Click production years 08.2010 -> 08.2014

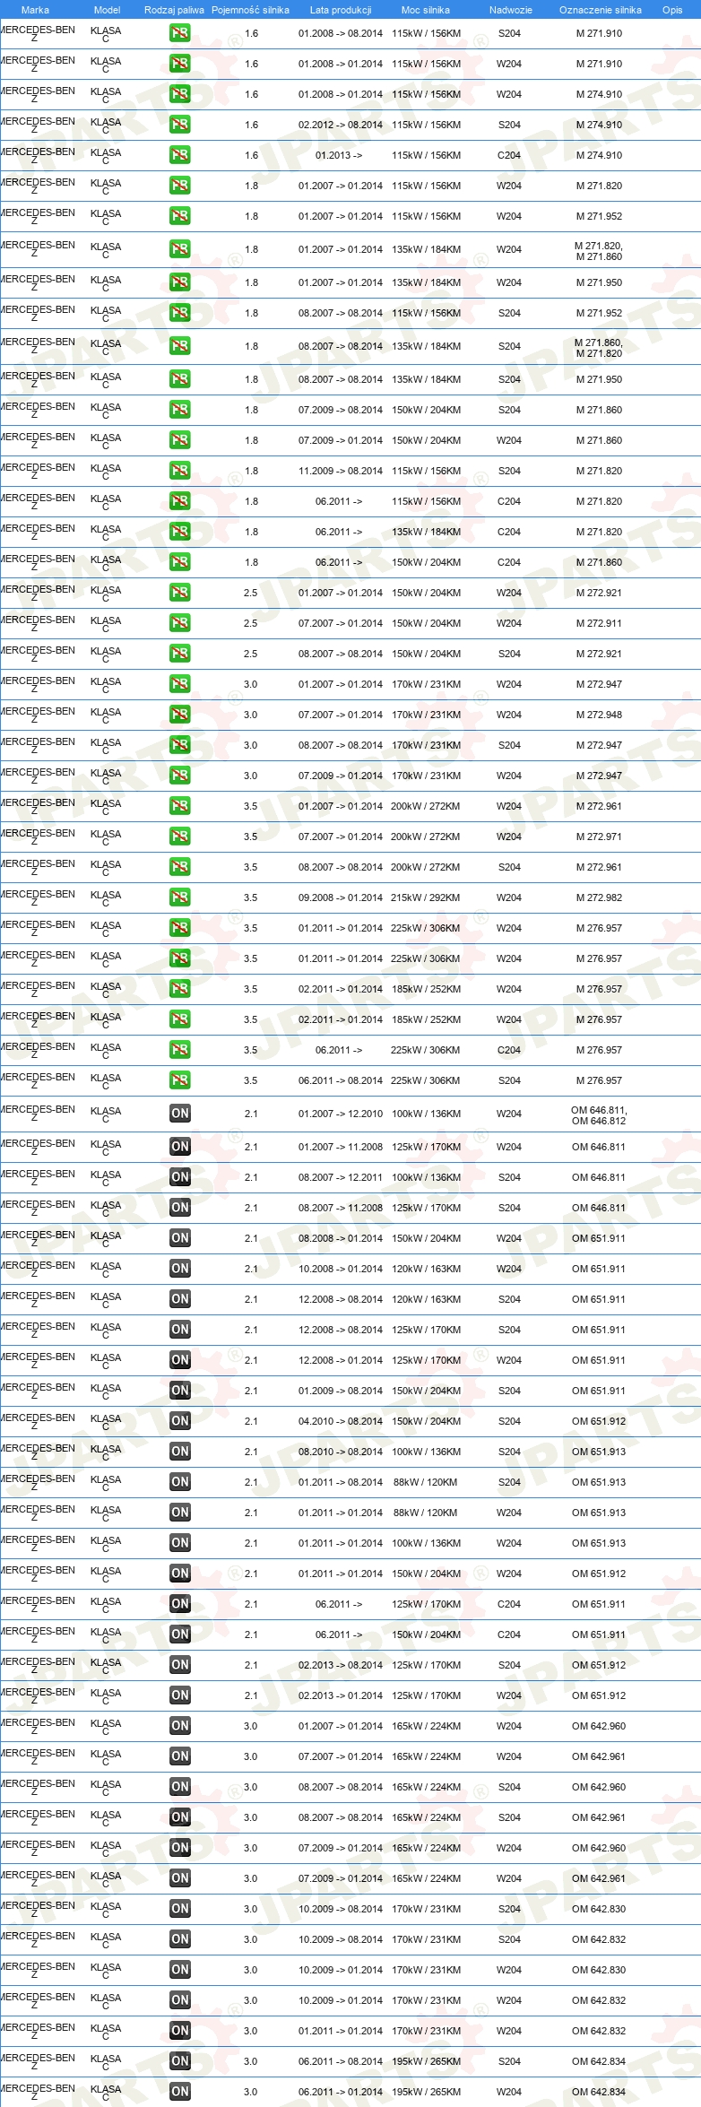pos(341,1452)
